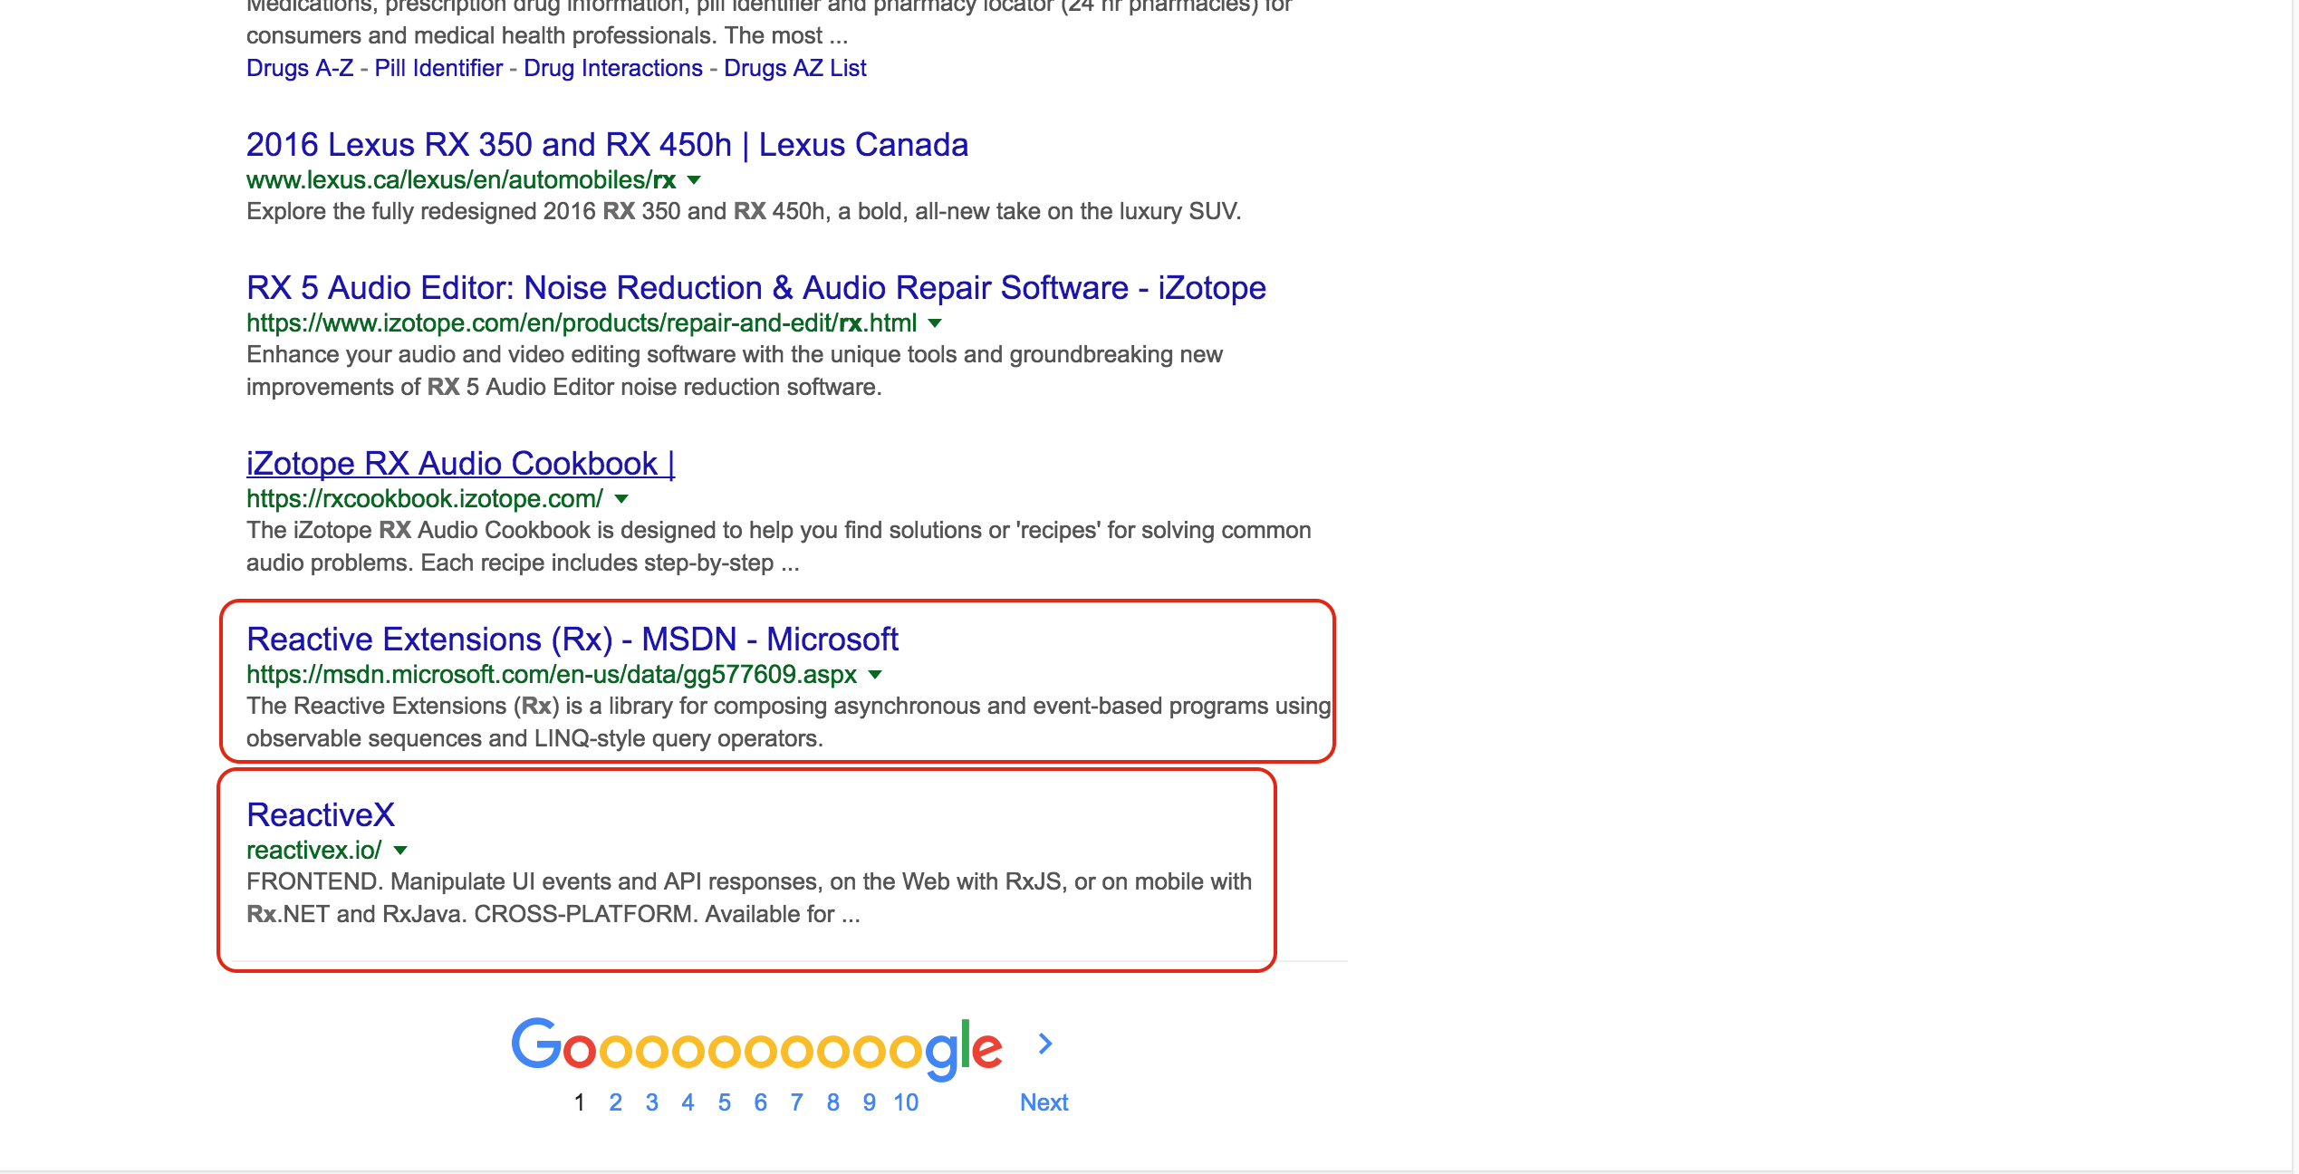The width and height of the screenshot is (2299, 1174).
Task: Go to results page 5
Action: click(725, 1102)
